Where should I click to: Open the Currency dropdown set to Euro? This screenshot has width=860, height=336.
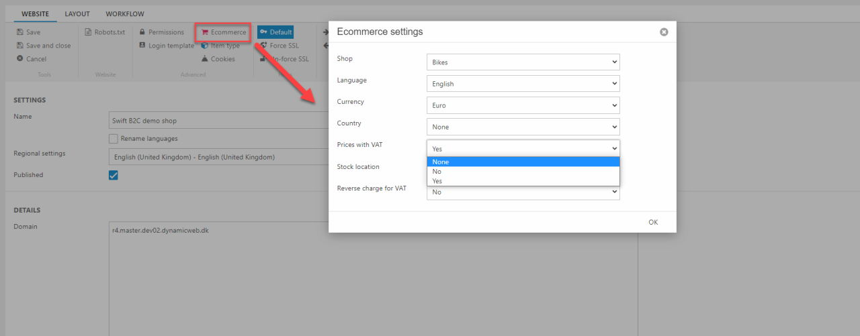coord(523,105)
